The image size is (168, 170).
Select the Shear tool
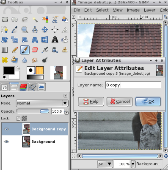(x=25, y=40)
